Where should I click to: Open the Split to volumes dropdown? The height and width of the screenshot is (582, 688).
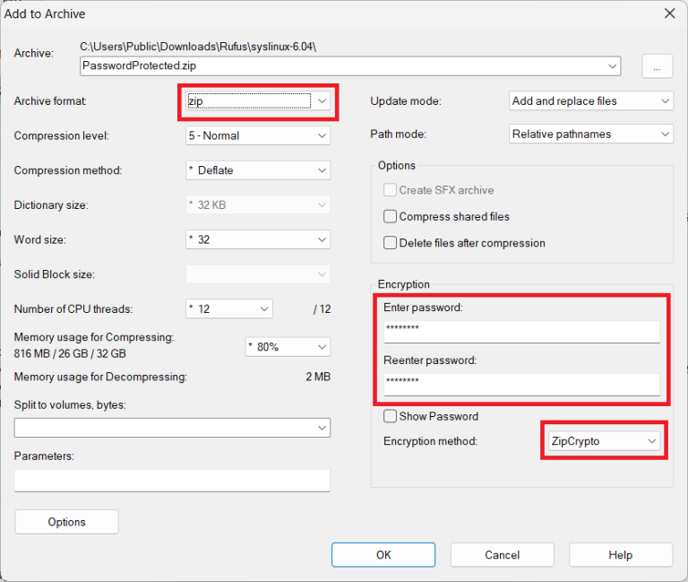coord(172,429)
